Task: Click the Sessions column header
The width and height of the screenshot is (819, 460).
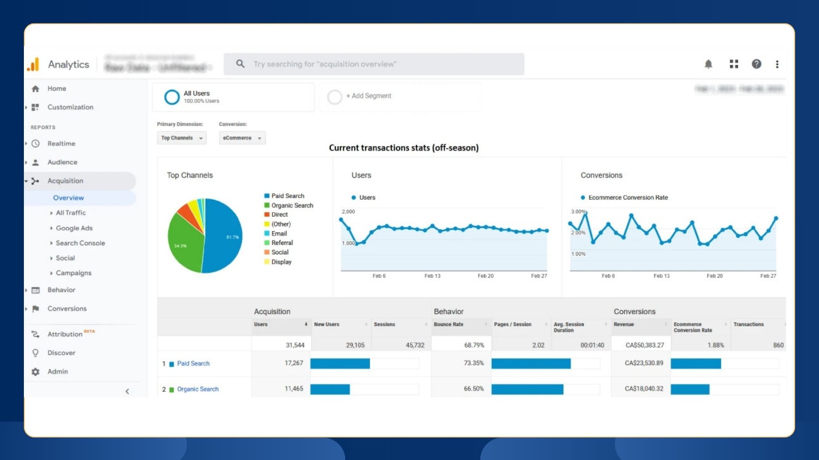Action: click(384, 325)
